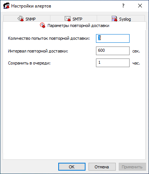Viewport: 149px width, 174px height.
Task: Click the SNMP tab alert icon
Action: point(21,19)
